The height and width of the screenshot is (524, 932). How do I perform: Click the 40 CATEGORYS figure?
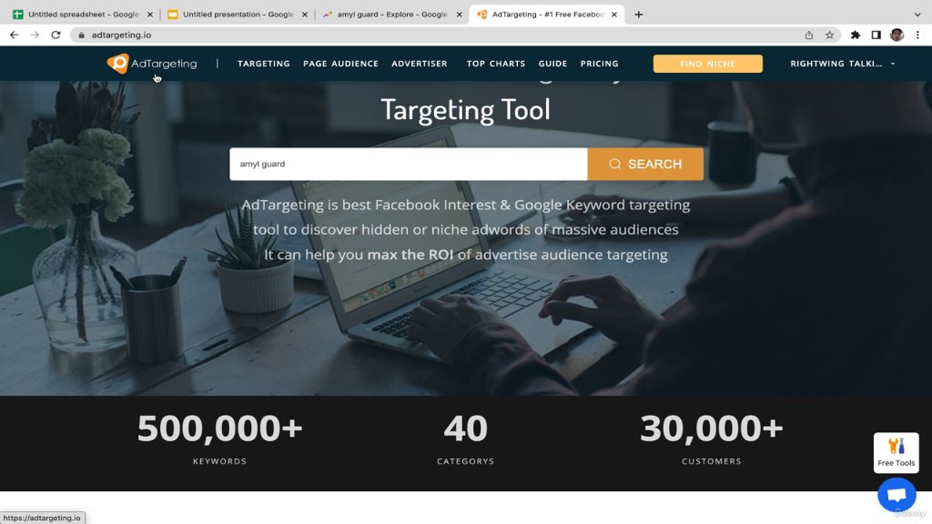click(x=465, y=429)
